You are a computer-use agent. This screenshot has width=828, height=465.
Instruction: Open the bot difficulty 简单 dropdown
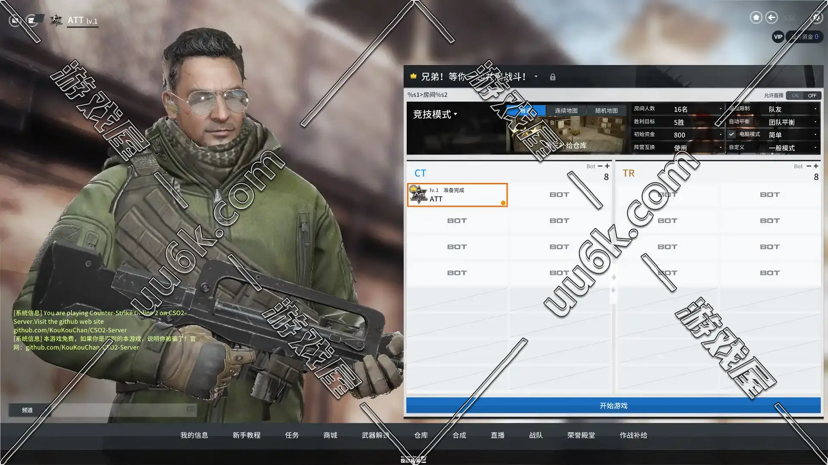(x=793, y=135)
